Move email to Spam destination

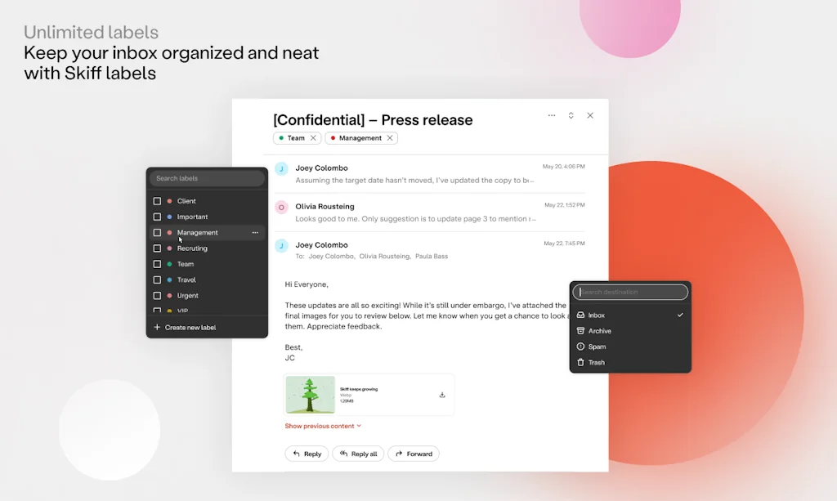tap(597, 347)
